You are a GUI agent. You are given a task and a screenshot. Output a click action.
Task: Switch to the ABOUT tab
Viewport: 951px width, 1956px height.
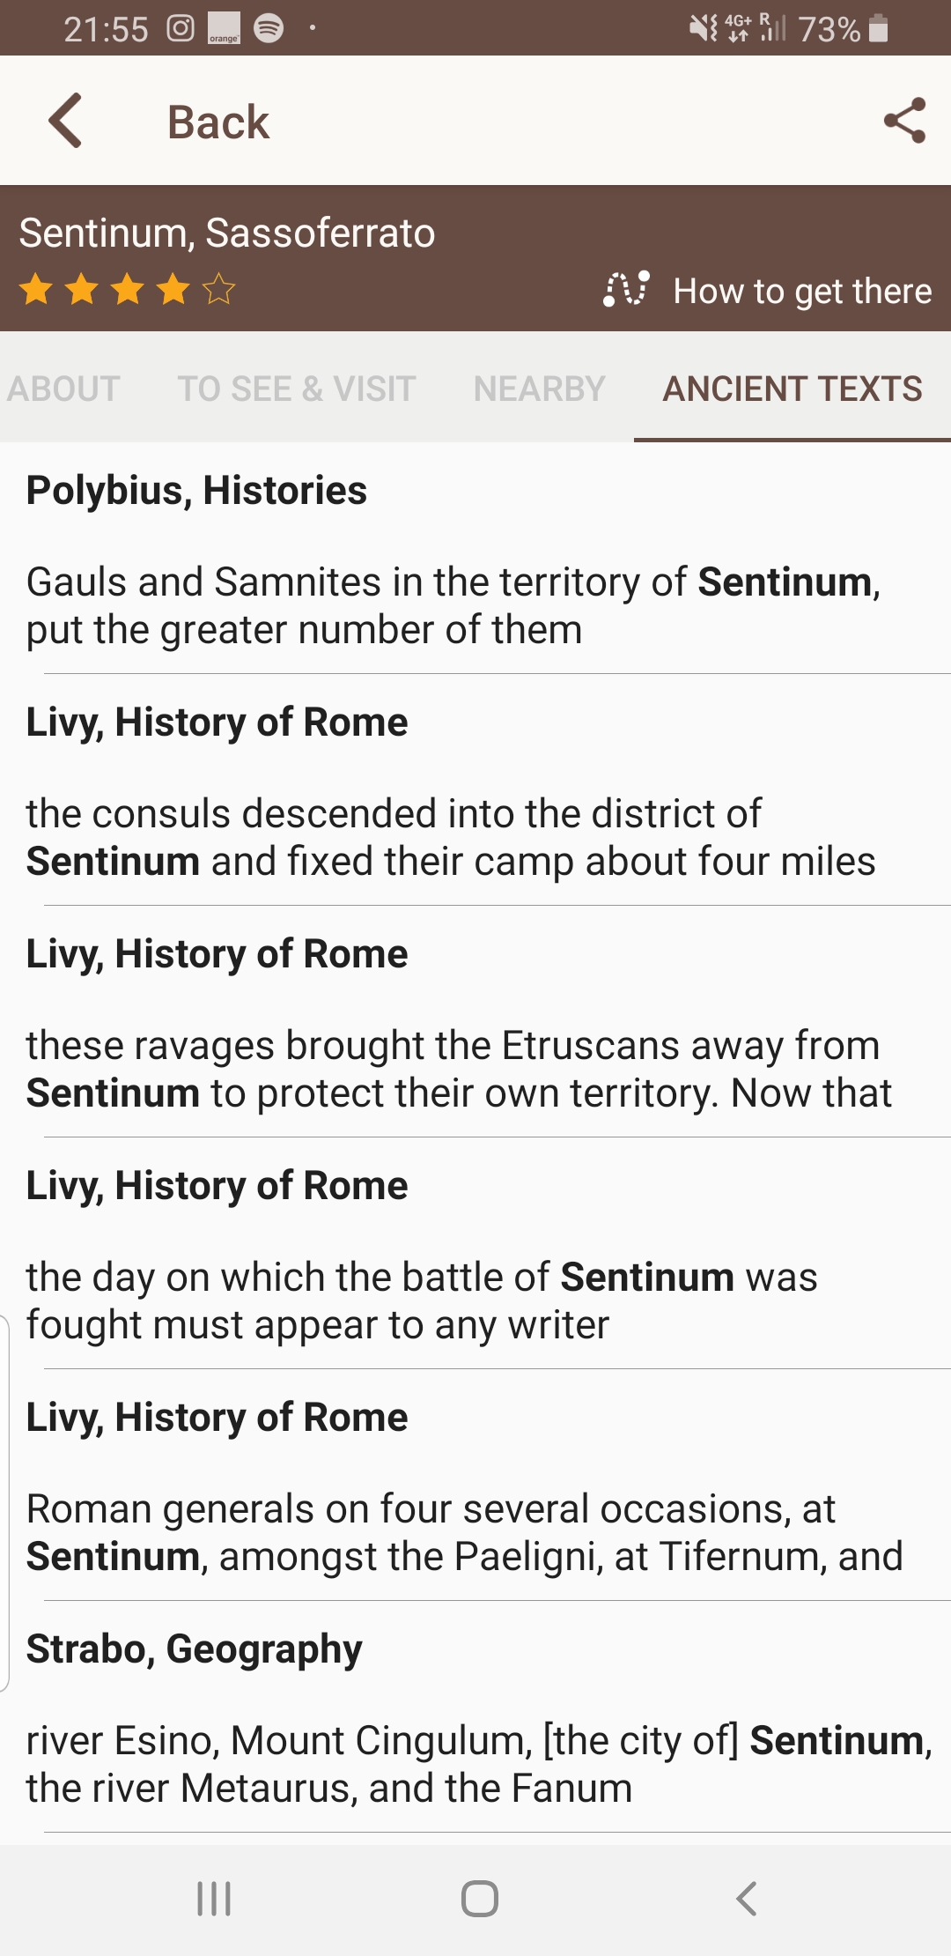point(64,389)
